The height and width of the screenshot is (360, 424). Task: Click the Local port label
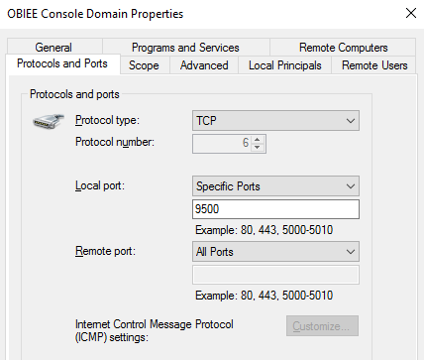100,185
